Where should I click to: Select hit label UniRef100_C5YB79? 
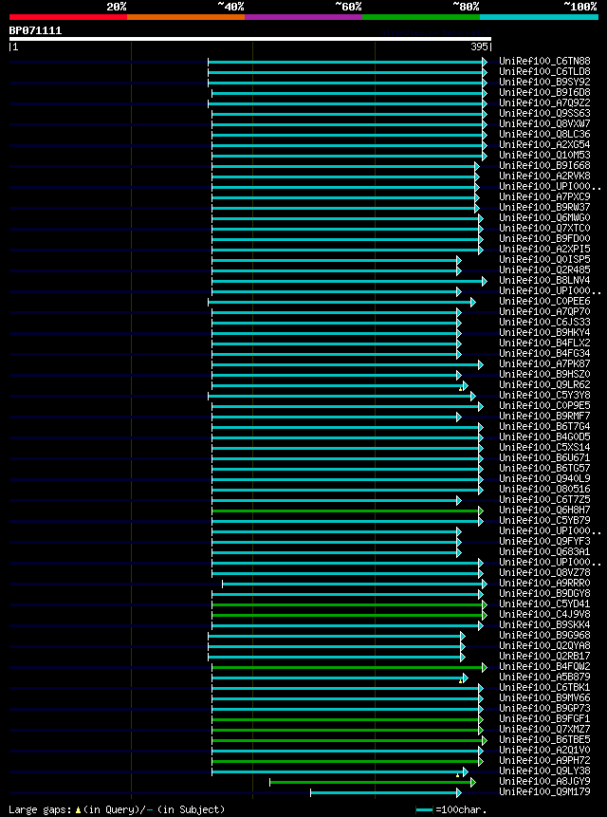click(x=545, y=520)
